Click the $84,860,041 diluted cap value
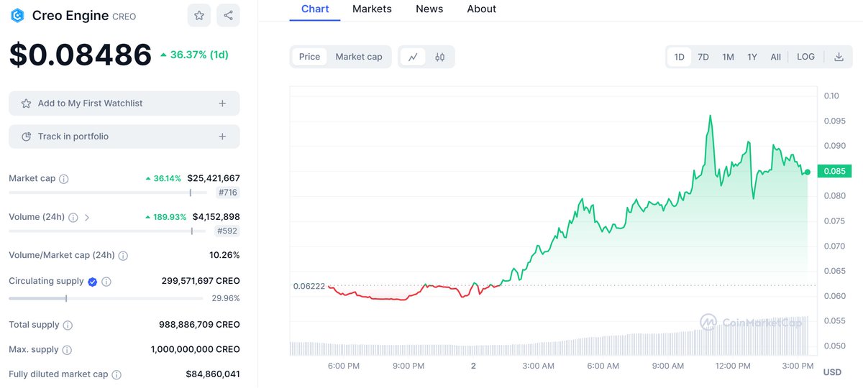The image size is (863, 388). [x=213, y=374]
